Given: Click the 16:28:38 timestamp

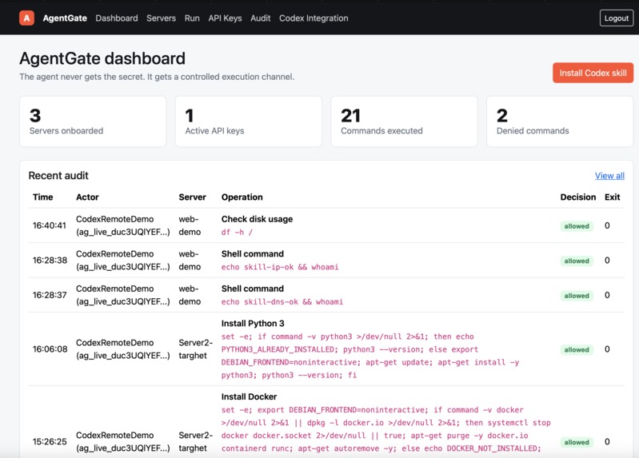Looking at the screenshot, I should tap(50, 261).
